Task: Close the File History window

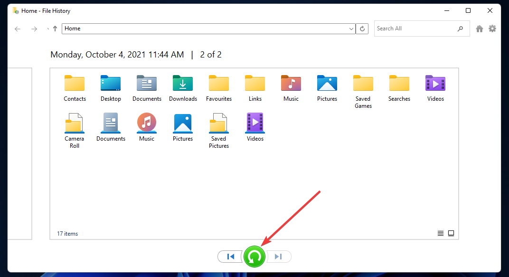Action: point(490,11)
